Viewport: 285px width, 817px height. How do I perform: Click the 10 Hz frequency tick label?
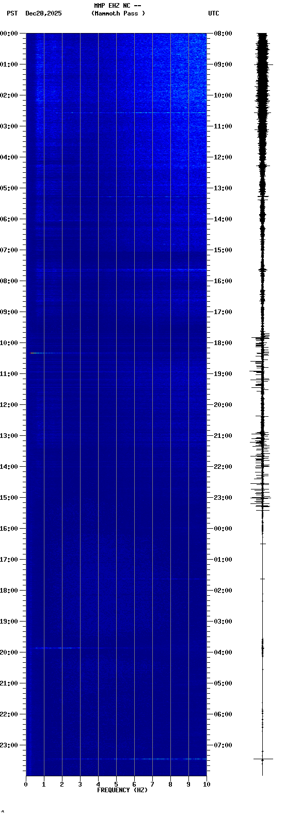point(207,785)
